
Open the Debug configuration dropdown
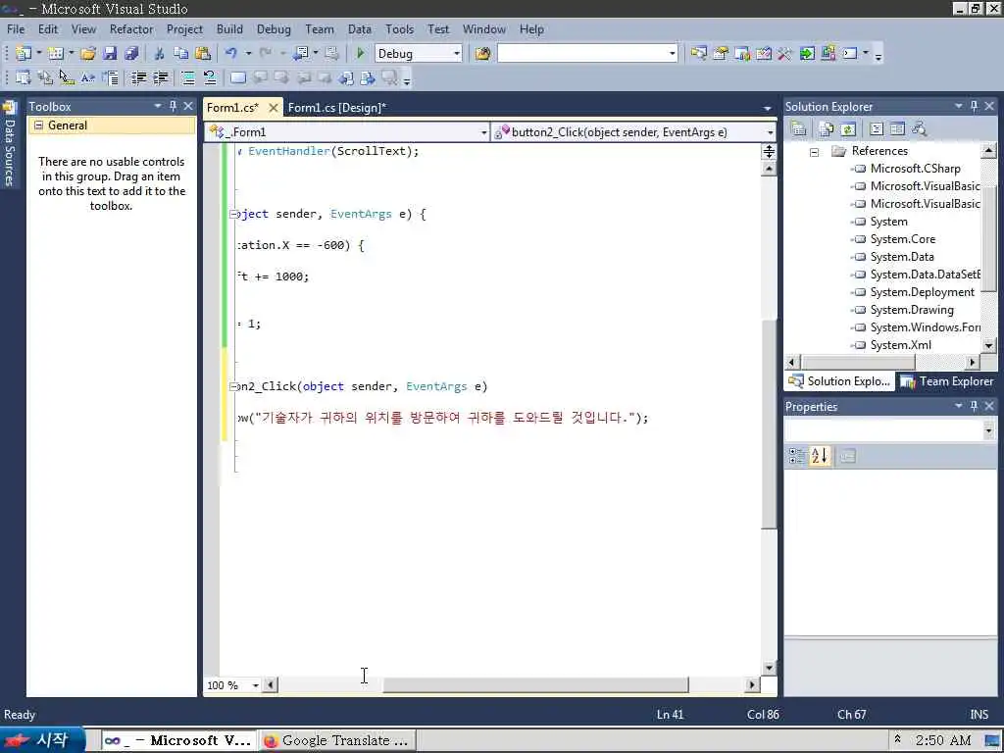(x=457, y=54)
